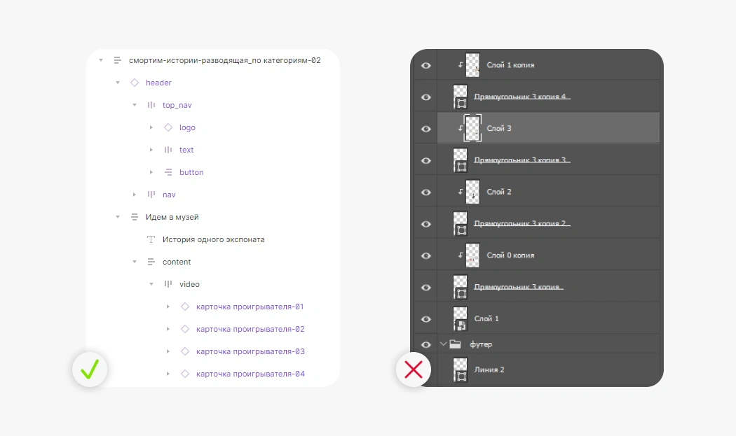The image size is (736, 436).
Task: Select the Идем в музей layer
Action: (172, 217)
